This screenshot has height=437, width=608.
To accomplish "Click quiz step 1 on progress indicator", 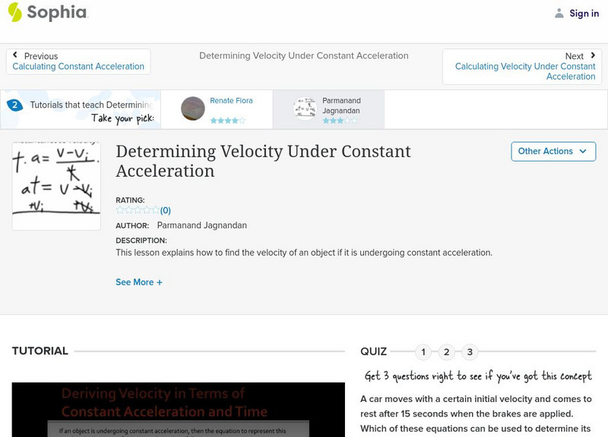I will coord(423,352).
